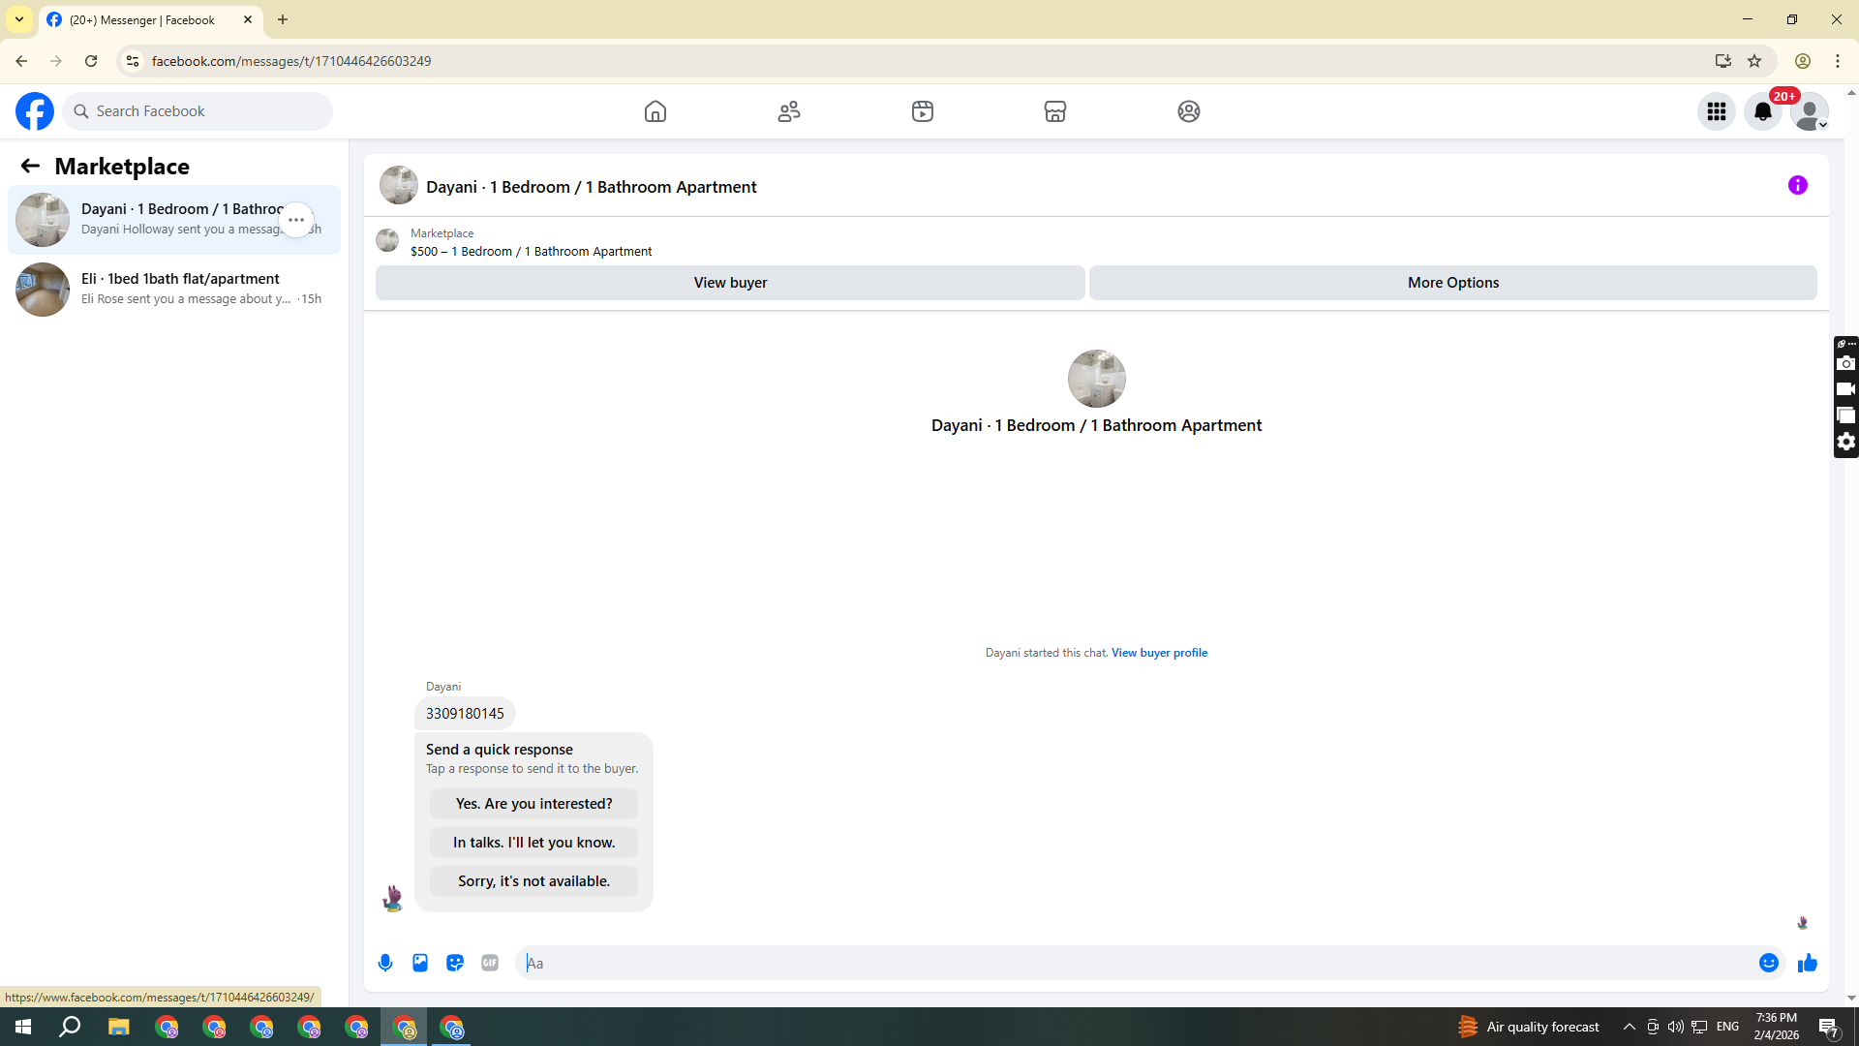Viewport: 1859px width, 1046px height.
Task: Open View buyer profile link
Action: coord(1159,653)
